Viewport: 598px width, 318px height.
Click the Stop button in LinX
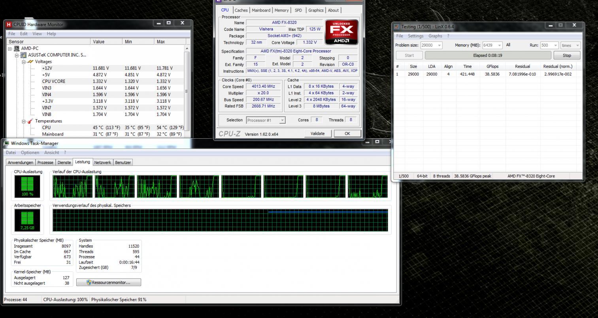point(567,55)
